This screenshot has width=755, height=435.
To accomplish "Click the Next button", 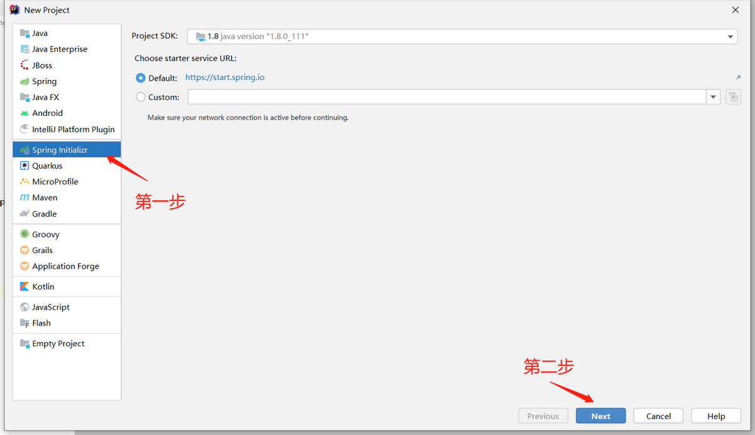I will coord(601,416).
